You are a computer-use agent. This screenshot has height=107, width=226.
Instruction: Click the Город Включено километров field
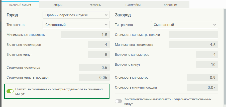tap(98, 45)
